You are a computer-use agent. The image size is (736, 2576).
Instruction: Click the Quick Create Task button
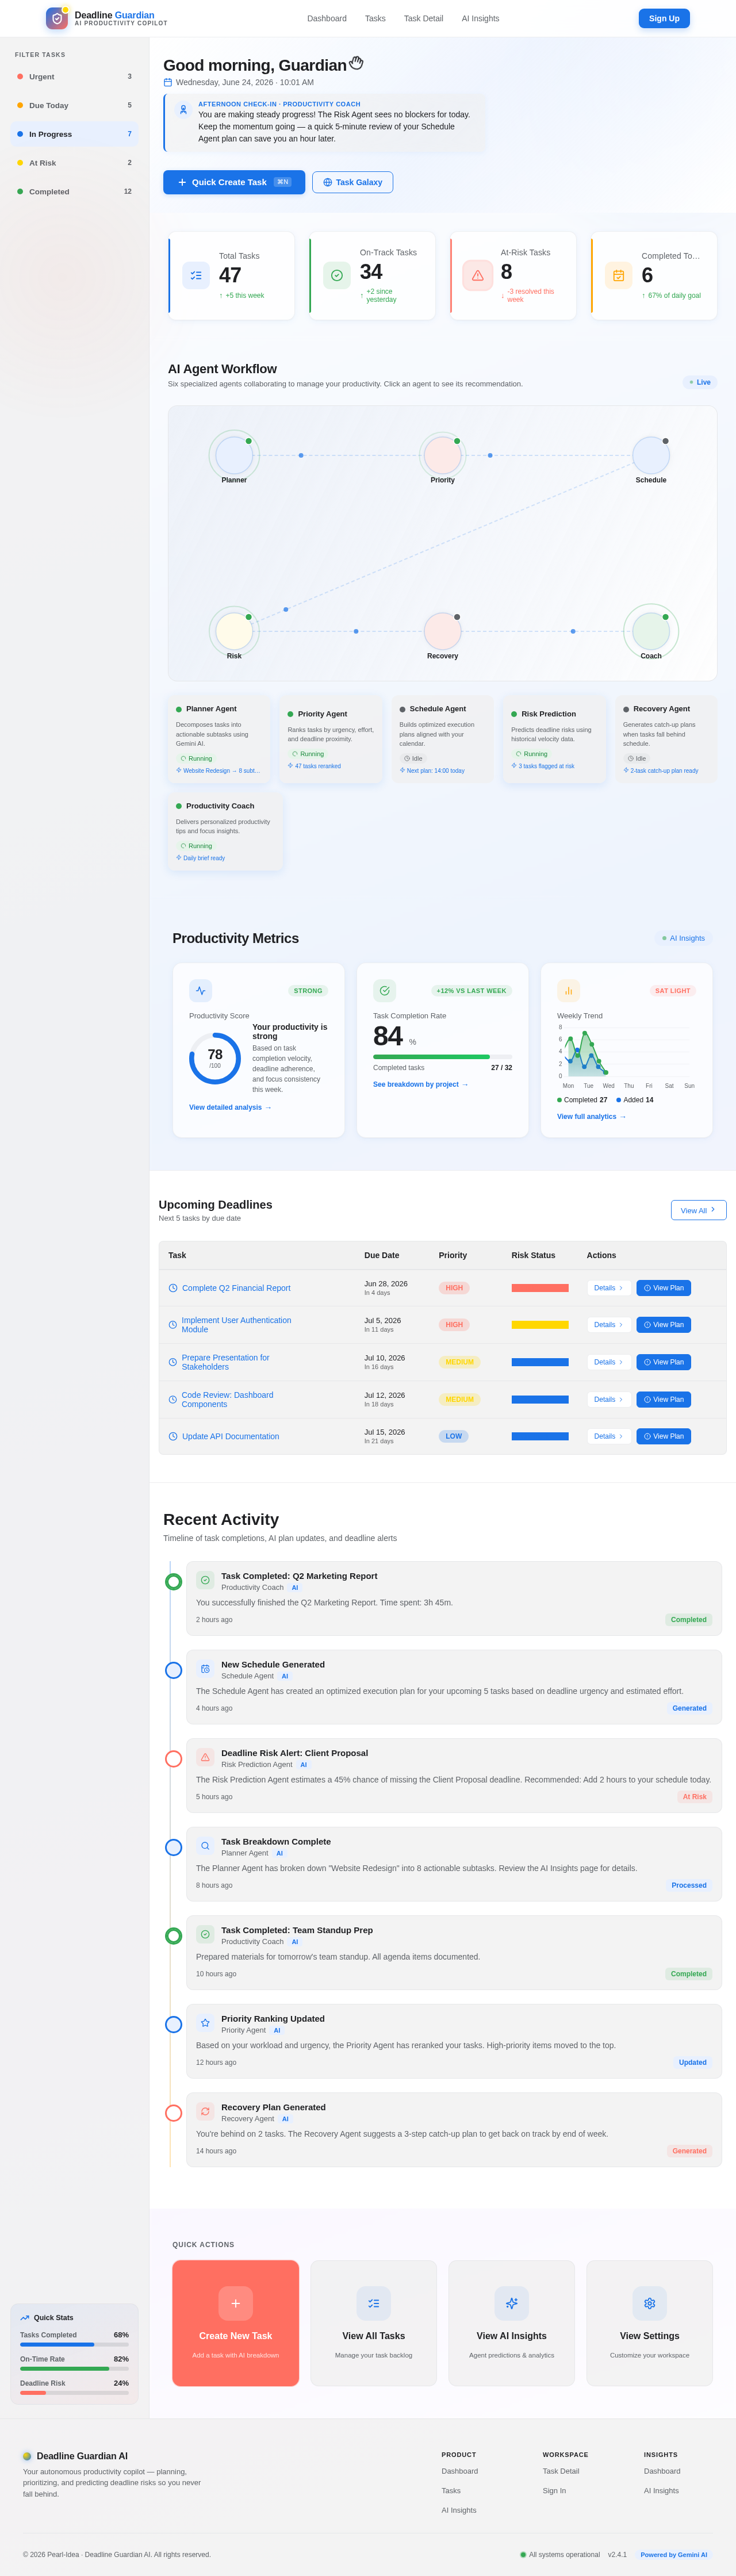(234, 182)
